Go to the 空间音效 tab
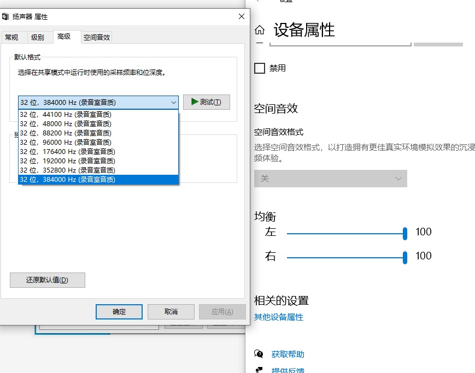Screen dimensions: 475x373 pos(97,37)
